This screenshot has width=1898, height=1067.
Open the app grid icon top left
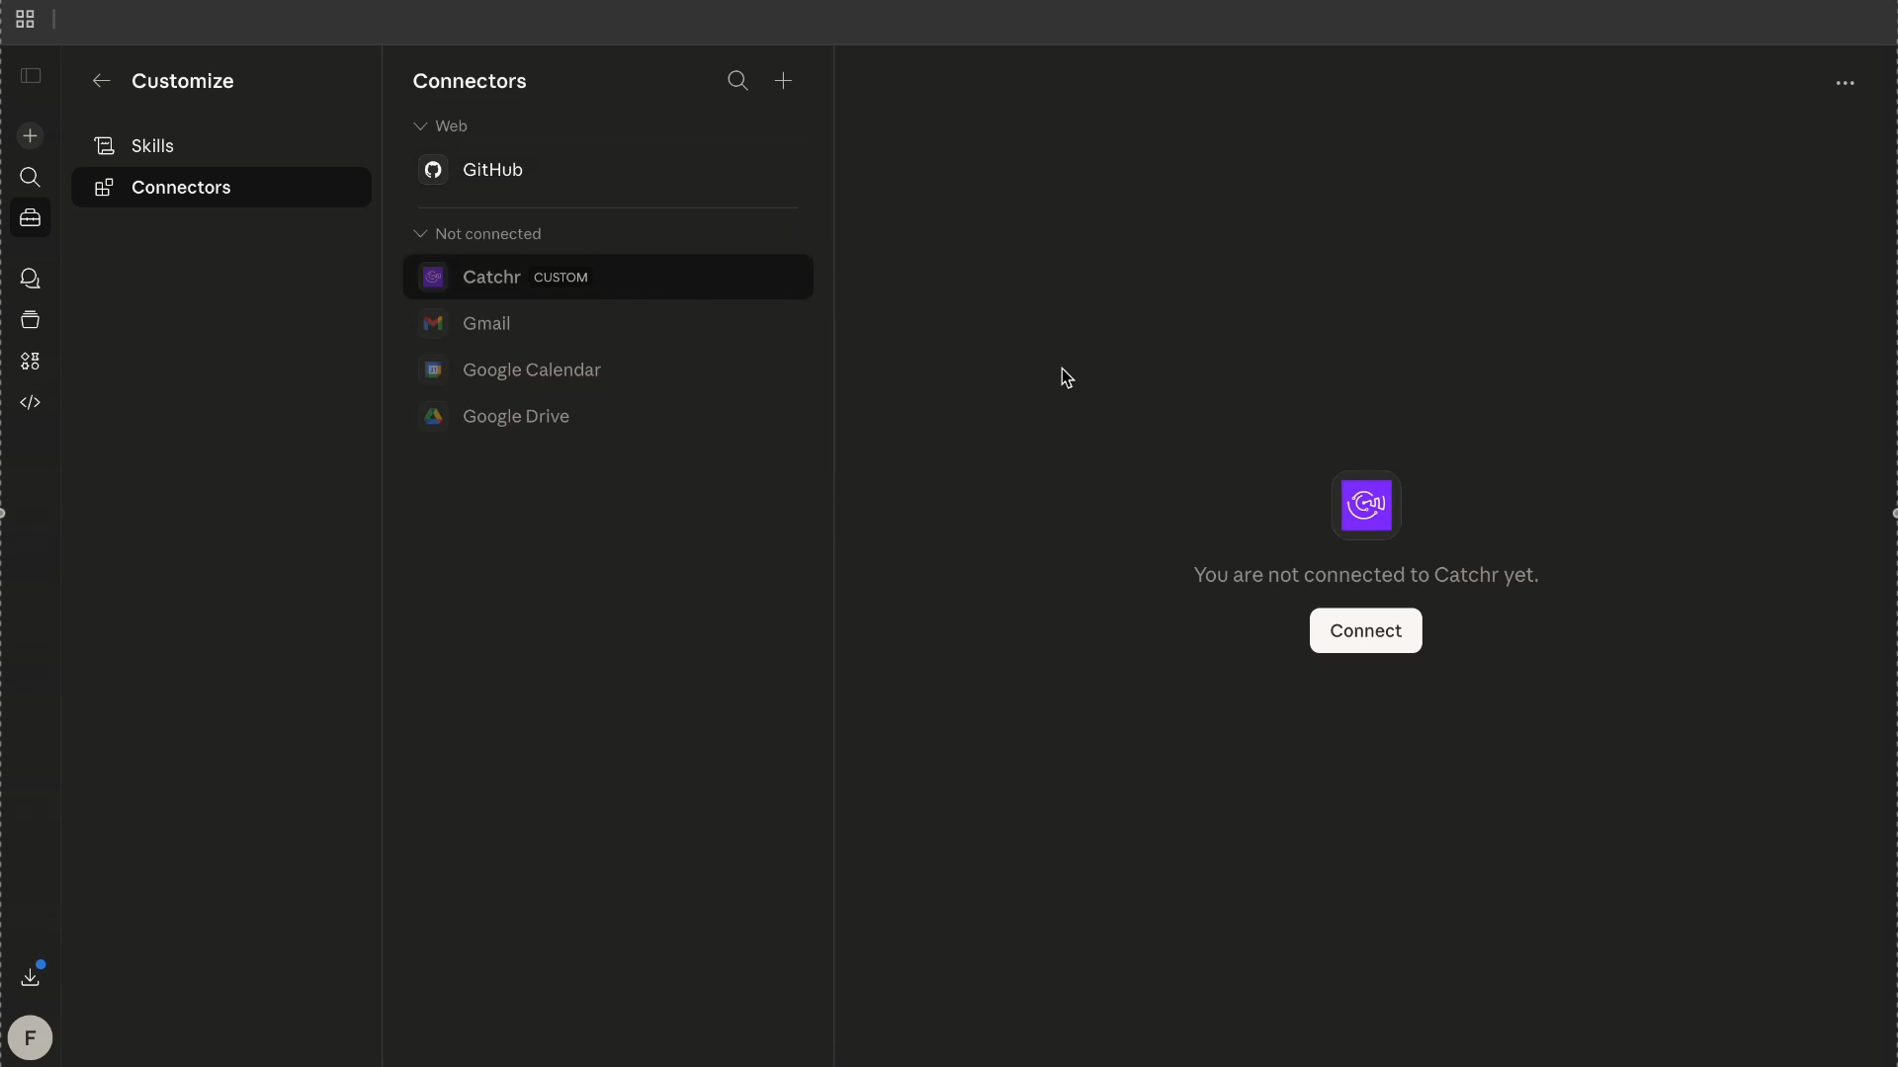(25, 19)
